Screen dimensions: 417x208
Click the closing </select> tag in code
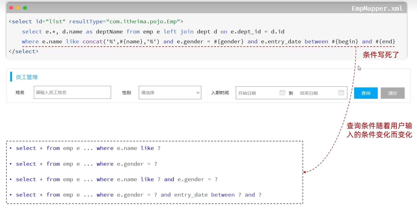coord(24,51)
